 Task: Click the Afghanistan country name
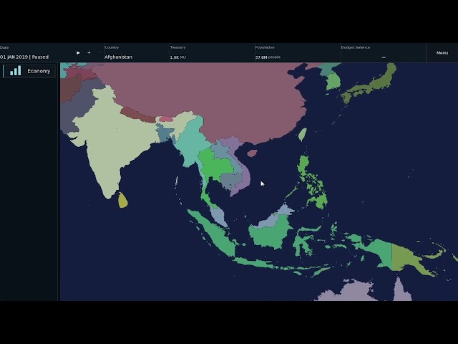coord(118,57)
